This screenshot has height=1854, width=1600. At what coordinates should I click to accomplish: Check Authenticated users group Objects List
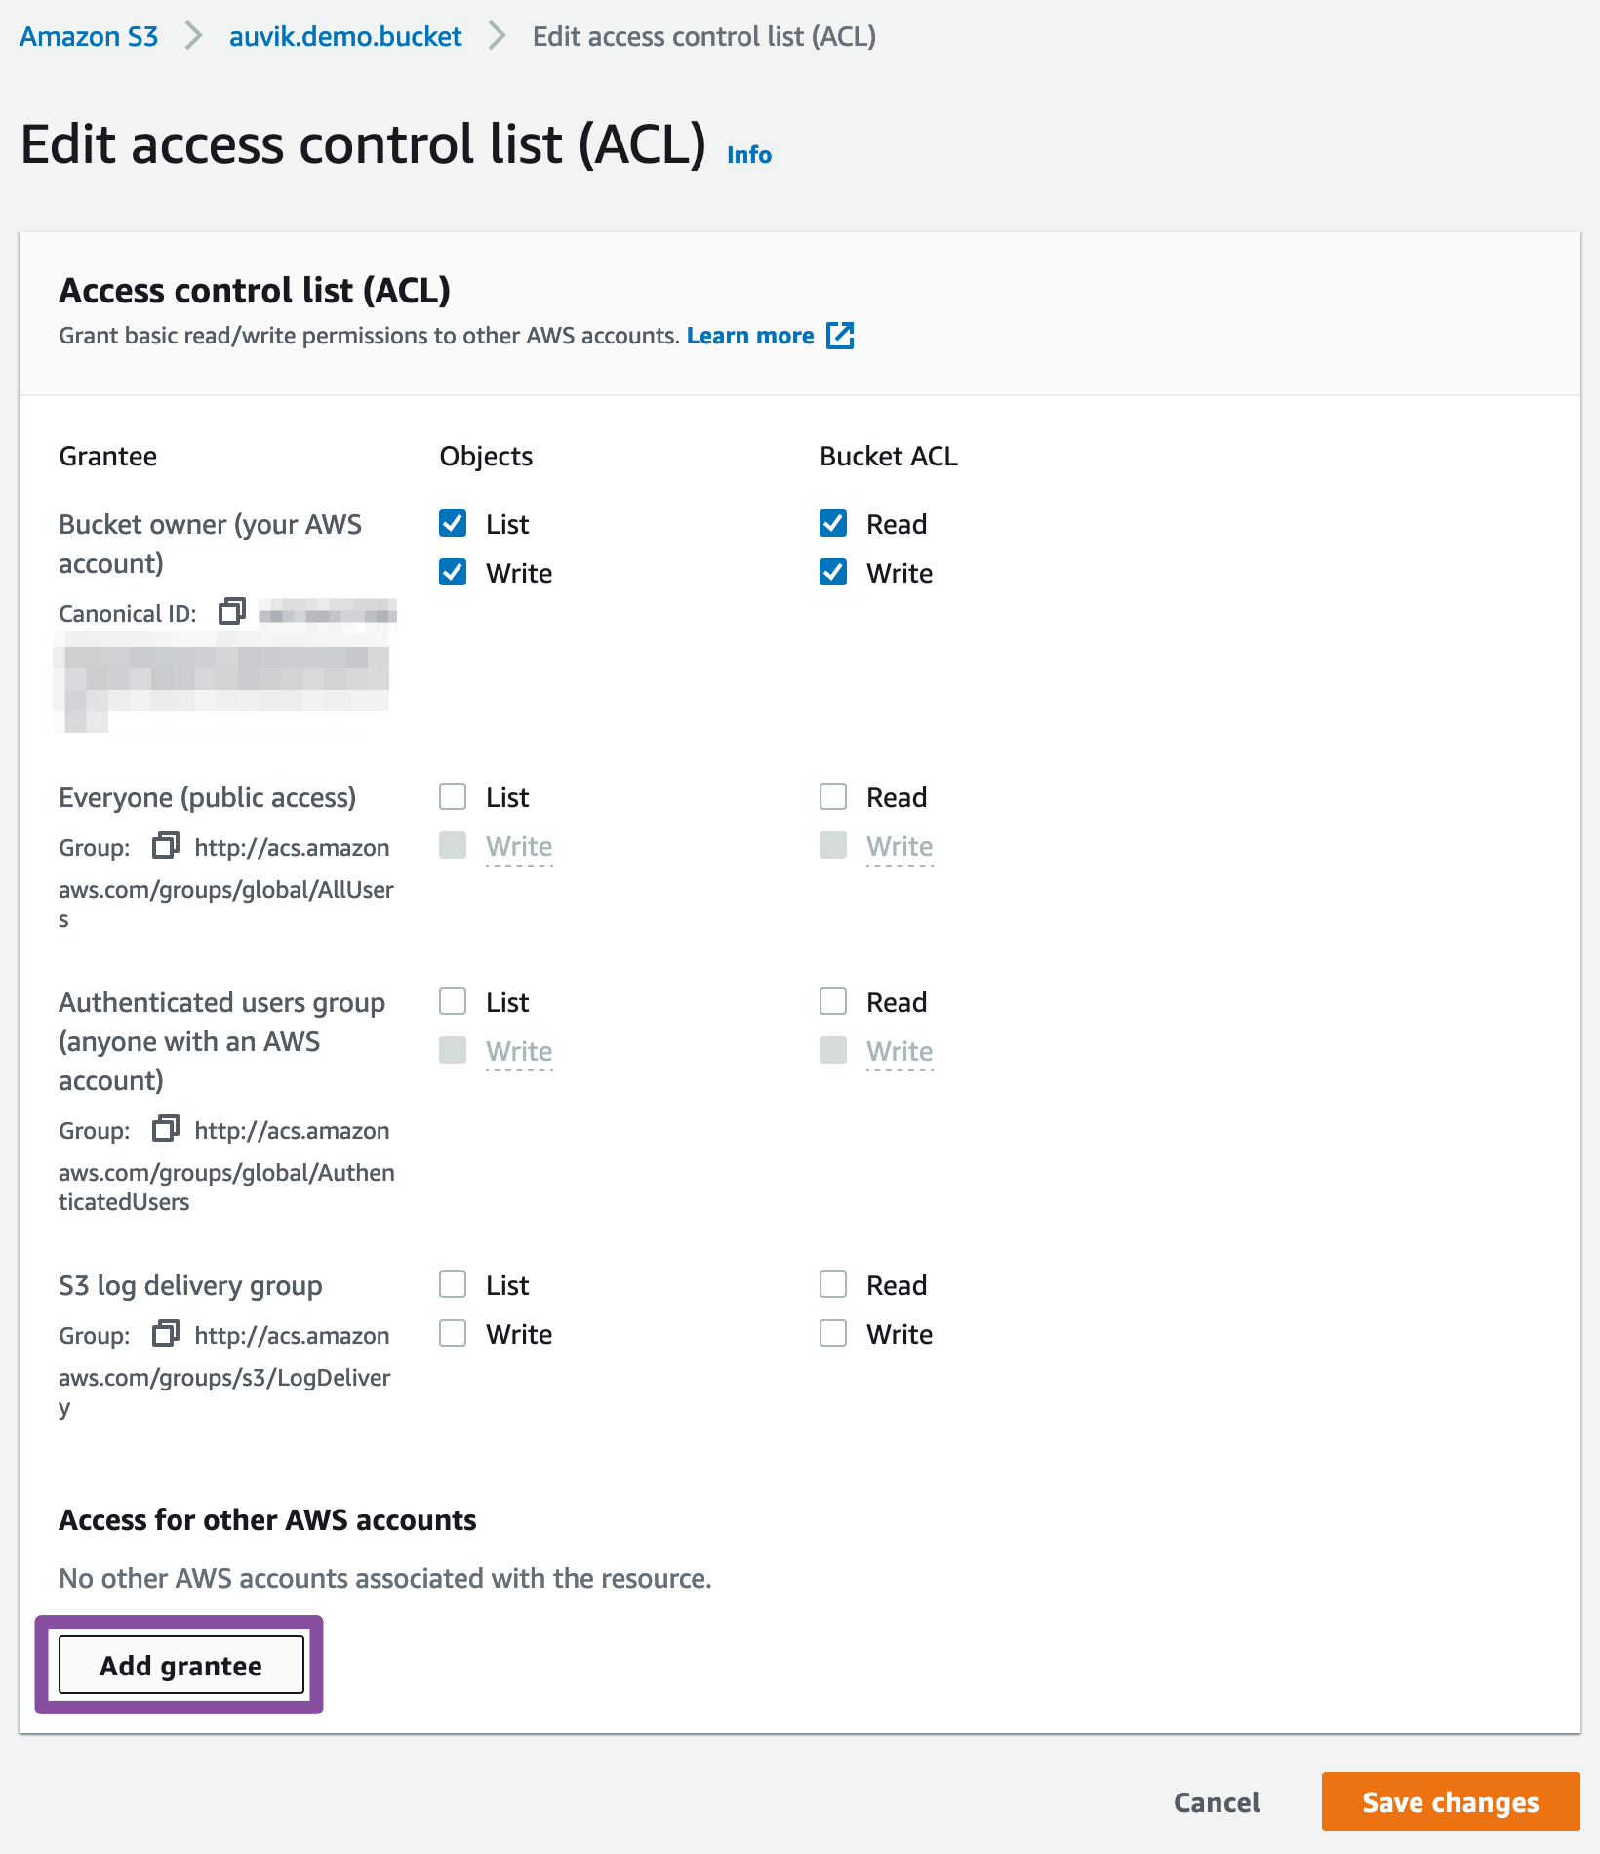coord(453,1002)
